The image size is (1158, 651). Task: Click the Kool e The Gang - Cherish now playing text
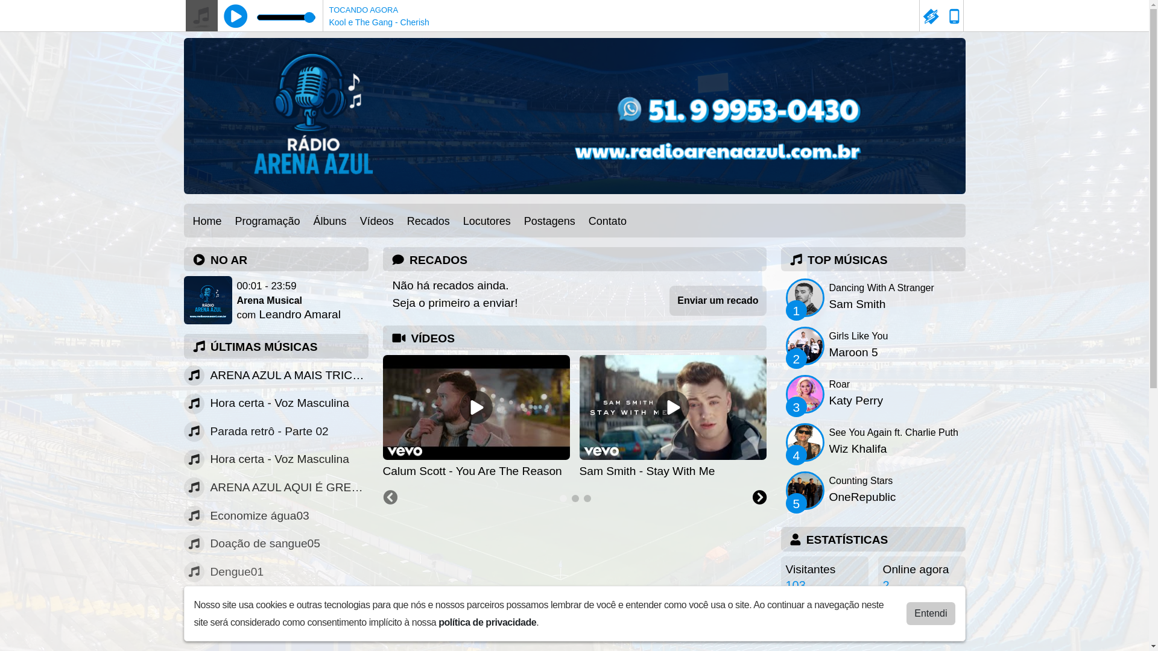(x=379, y=22)
